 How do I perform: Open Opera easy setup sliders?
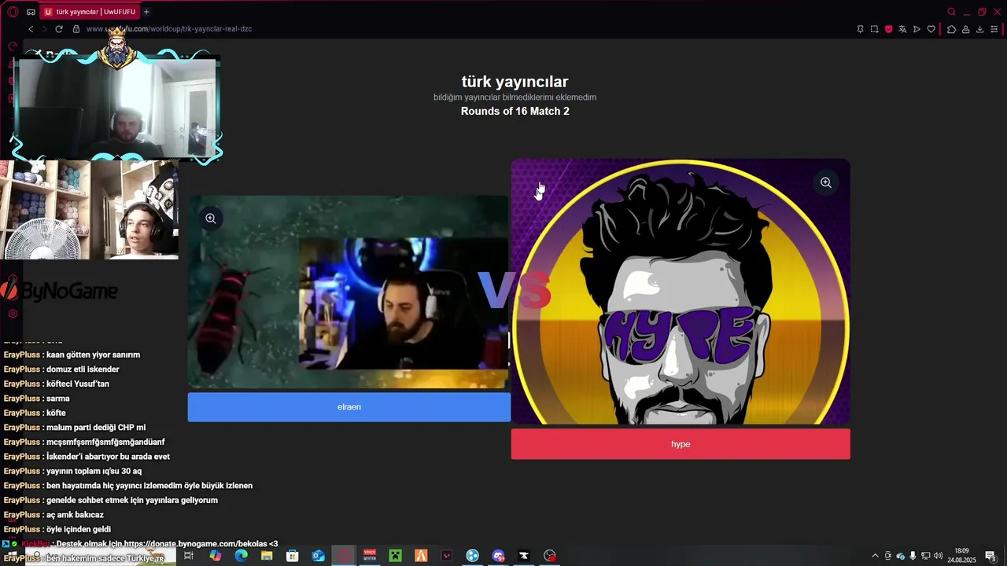994,29
